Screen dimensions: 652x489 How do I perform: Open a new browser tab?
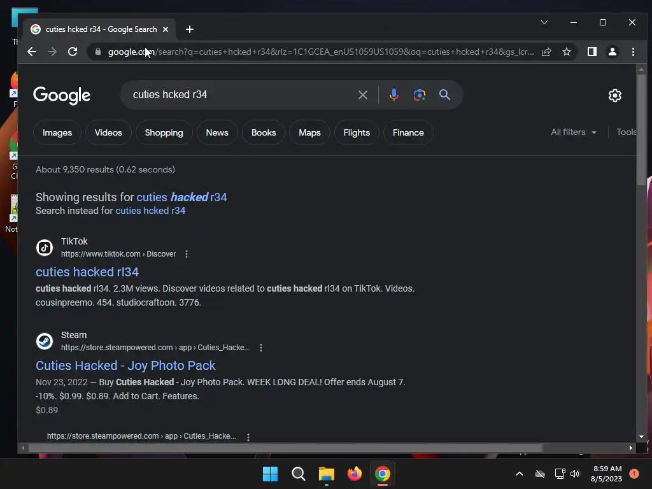pos(190,29)
